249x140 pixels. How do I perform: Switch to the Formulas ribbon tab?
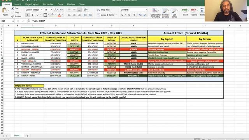[x=48, y=4]
